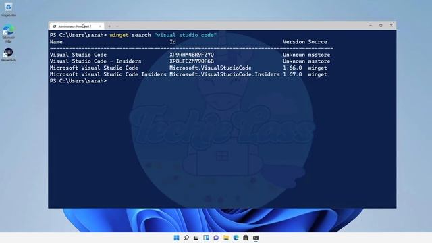This screenshot has width=432, height=243.
Task: Click the quoted "visual studio code" argument
Action: [186, 35]
